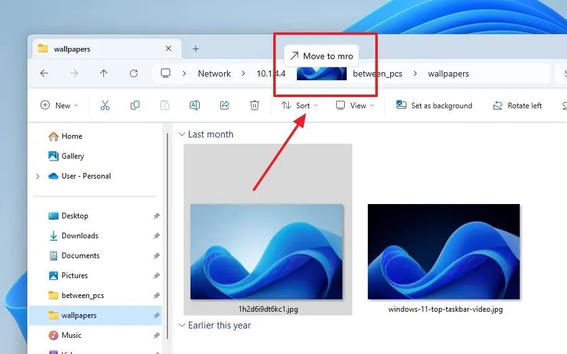Delete the selected file with trash icon
The image size is (567, 354).
click(x=255, y=105)
